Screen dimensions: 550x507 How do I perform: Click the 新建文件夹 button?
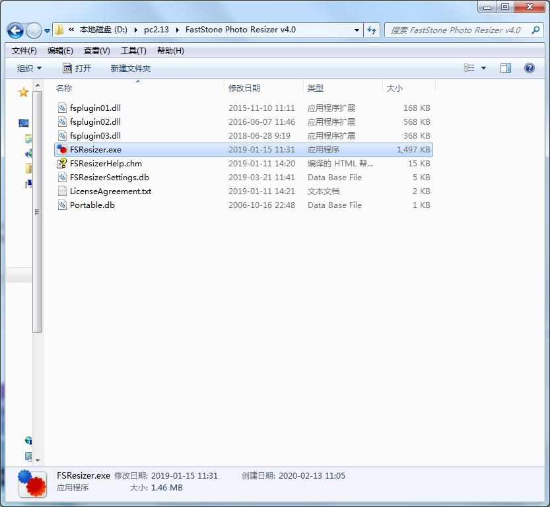click(x=131, y=69)
